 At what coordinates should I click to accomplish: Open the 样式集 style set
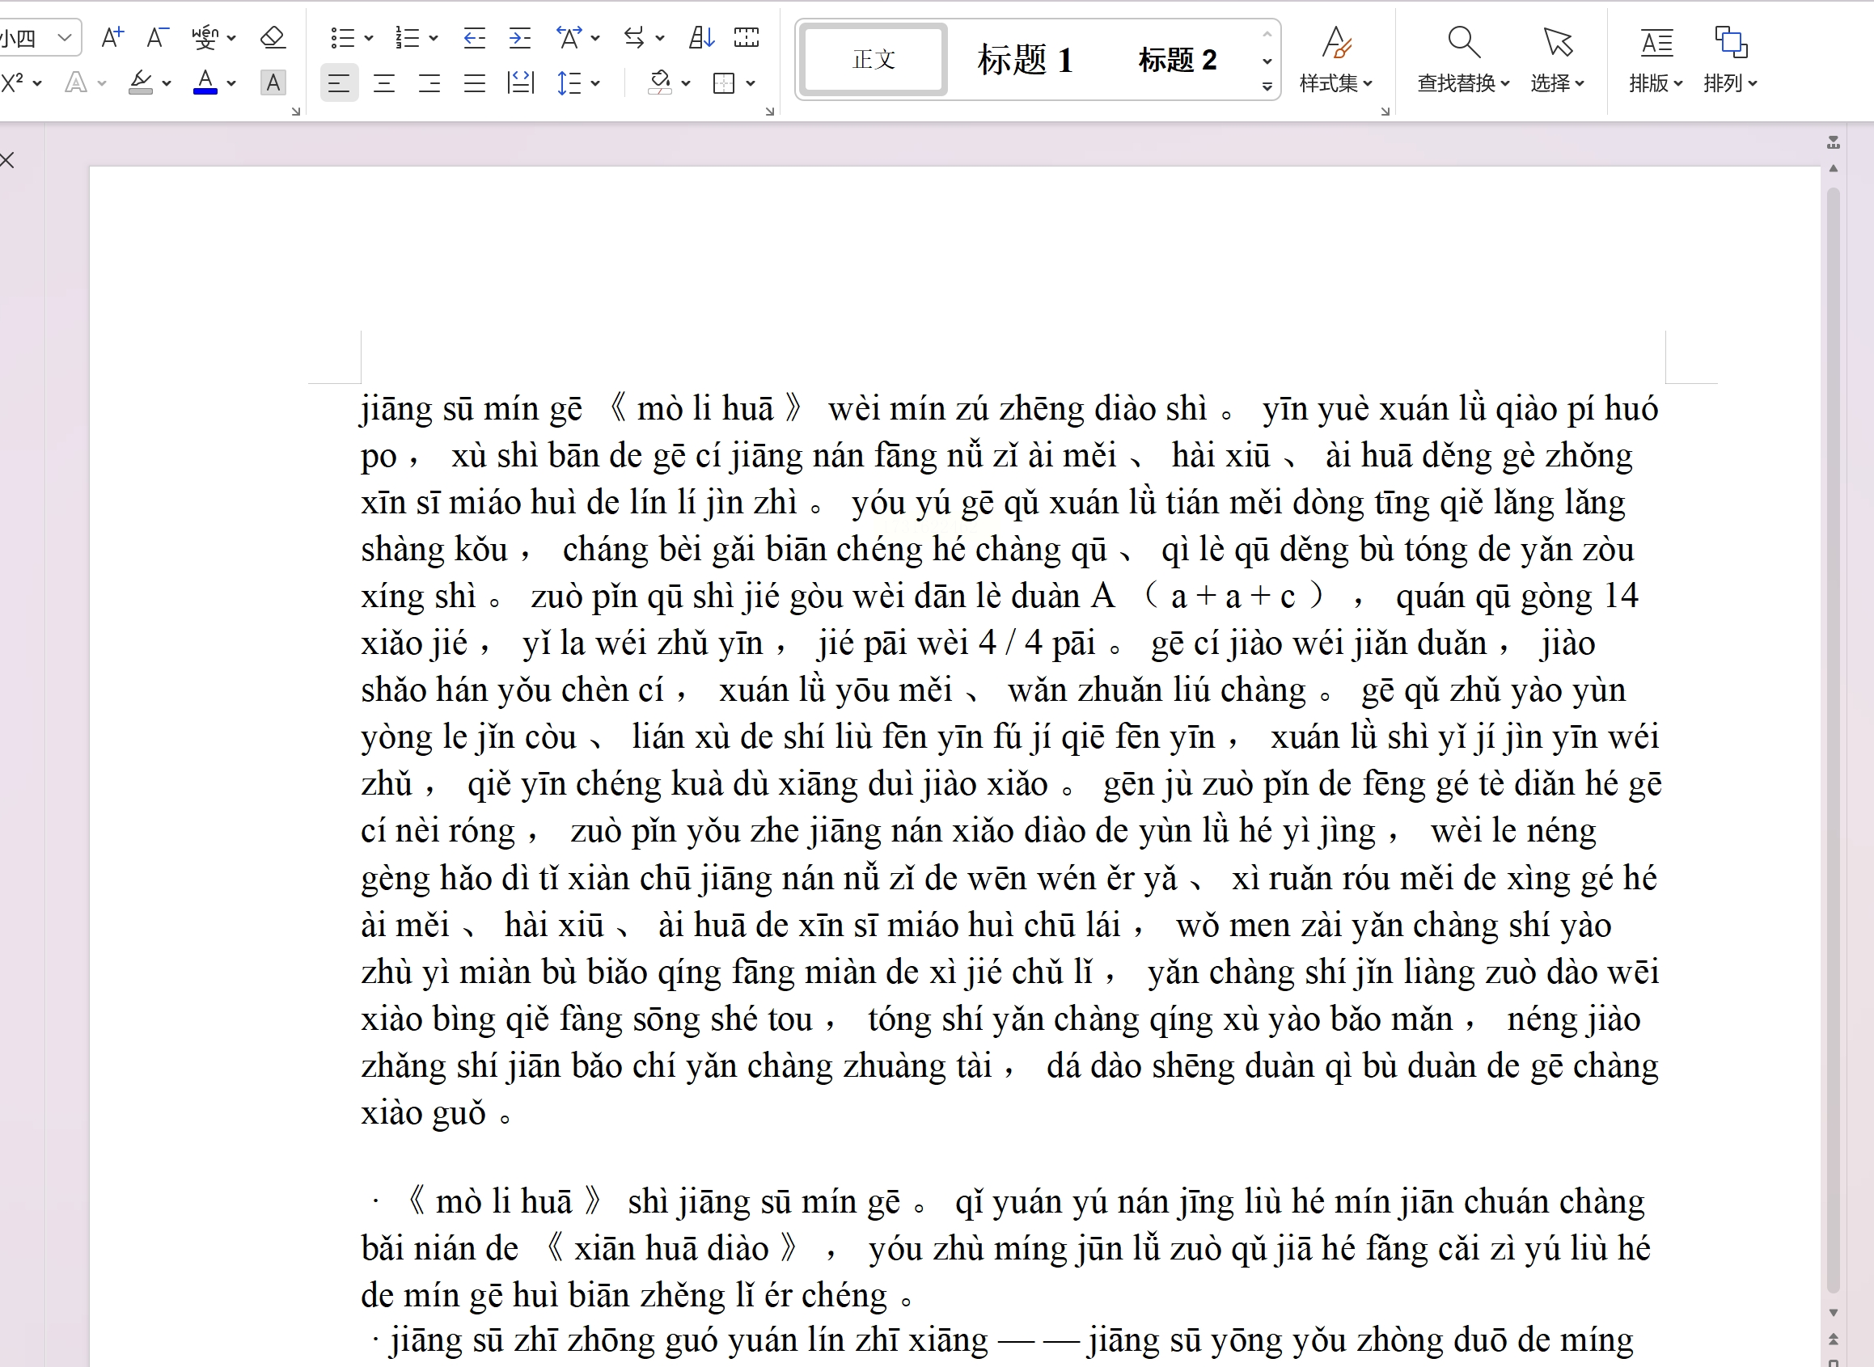coord(1336,60)
